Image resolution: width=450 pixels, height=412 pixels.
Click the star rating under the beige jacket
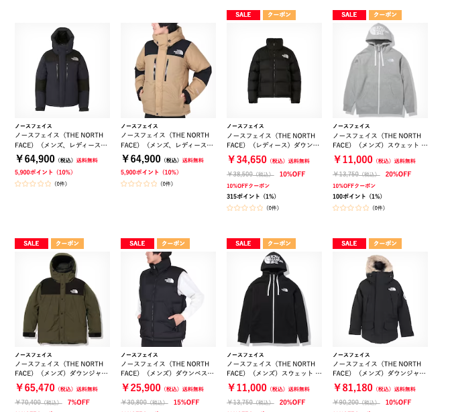[x=139, y=184]
